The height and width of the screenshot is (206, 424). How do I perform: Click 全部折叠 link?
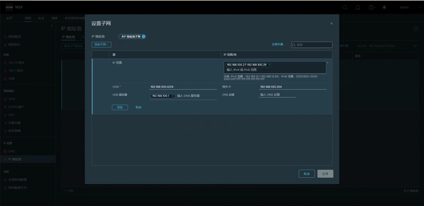point(277,44)
